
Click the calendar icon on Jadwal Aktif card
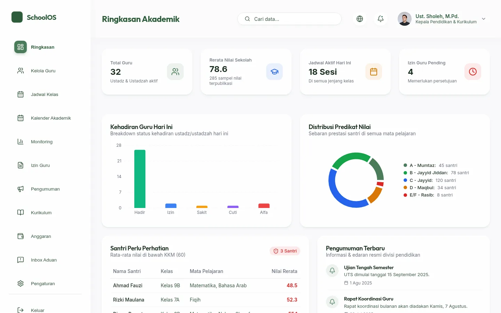coord(374,72)
